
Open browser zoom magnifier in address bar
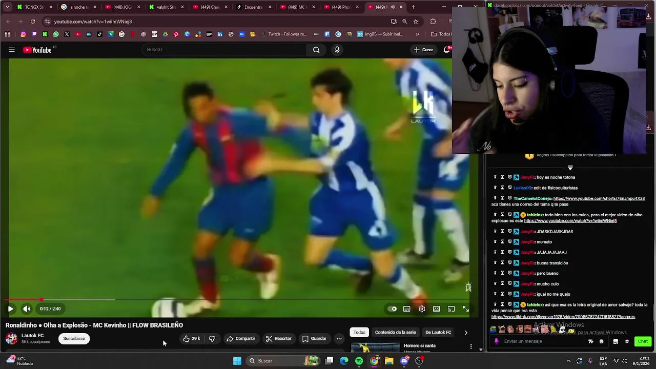pos(404,21)
